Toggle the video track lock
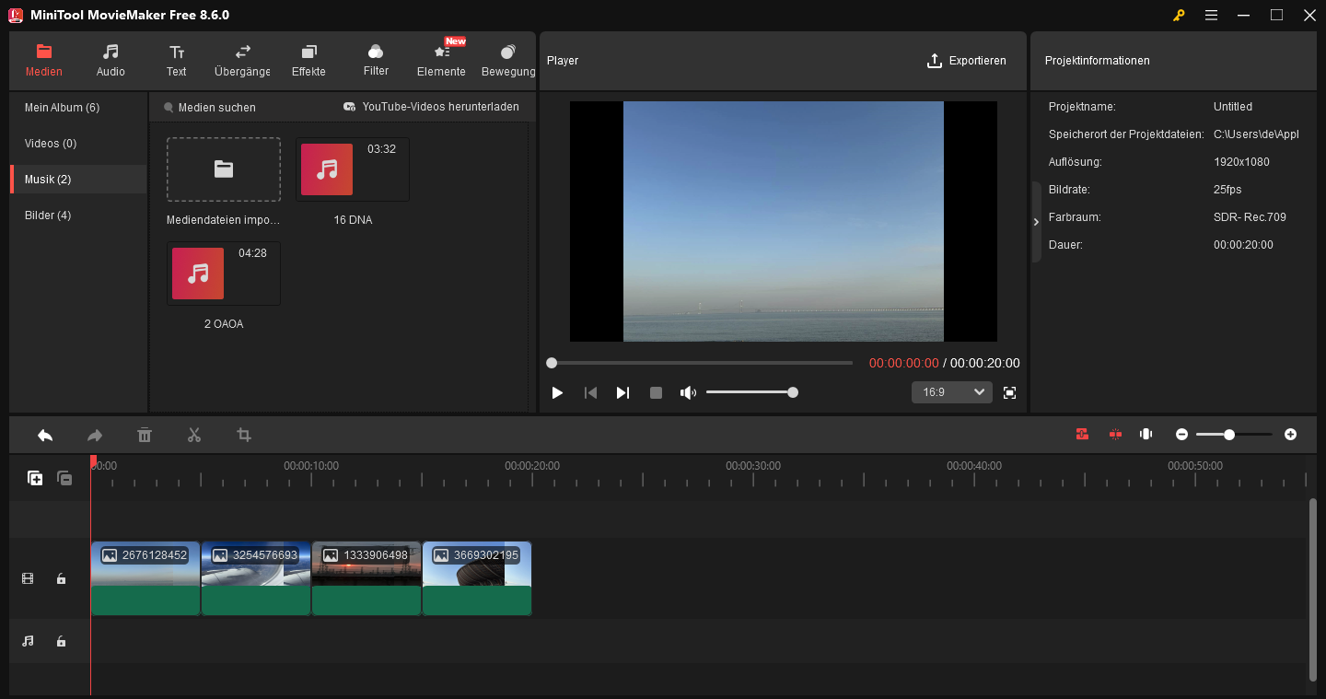The width and height of the screenshot is (1326, 699). pos(61,578)
